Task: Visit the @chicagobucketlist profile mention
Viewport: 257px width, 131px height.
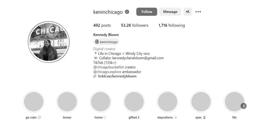Action: pos(108,67)
